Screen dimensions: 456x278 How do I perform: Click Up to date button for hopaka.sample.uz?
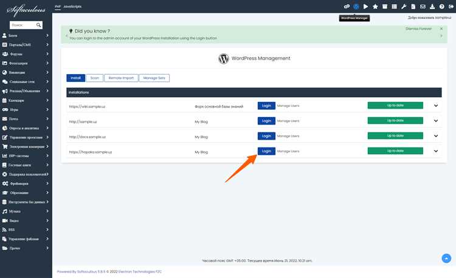coord(395,151)
